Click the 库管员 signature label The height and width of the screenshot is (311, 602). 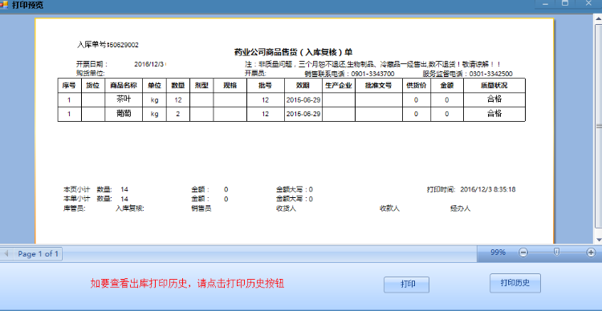(75, 208)
